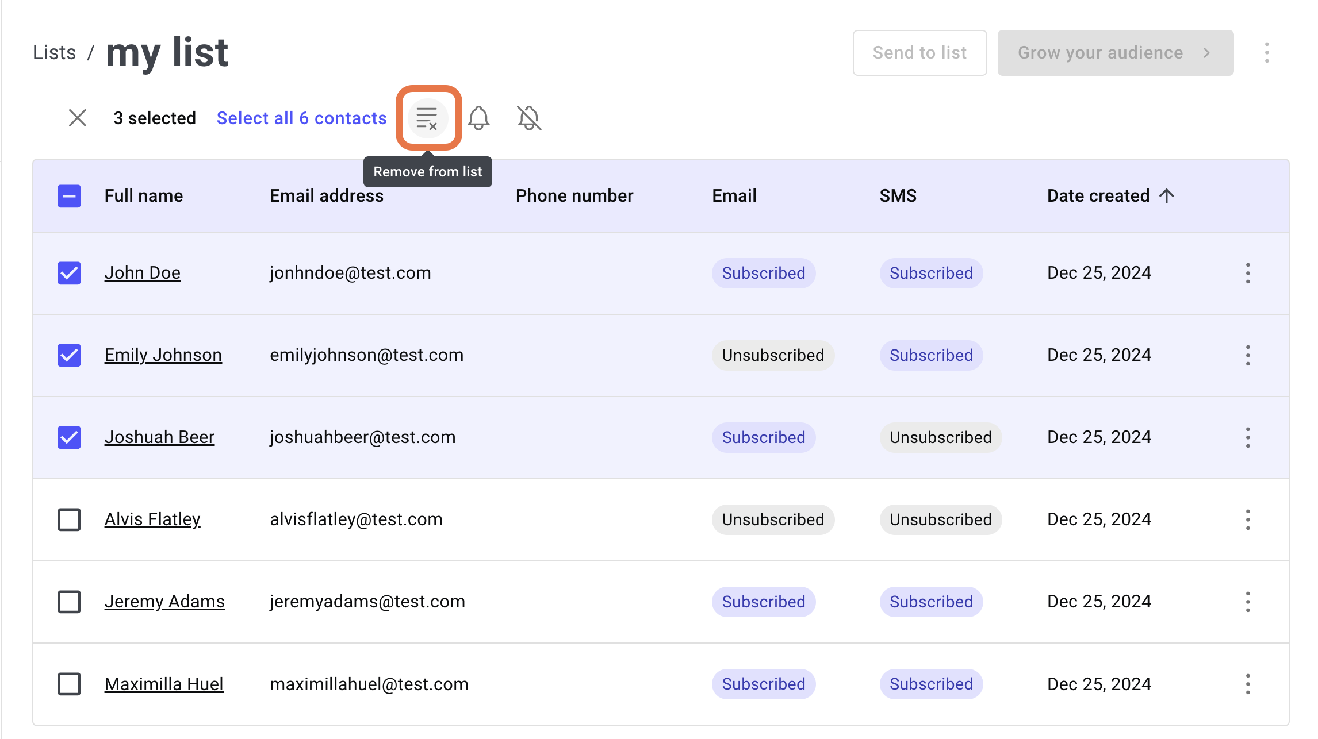1318x739 pixels.
Task: Click Send to list button
Action: 918,52
